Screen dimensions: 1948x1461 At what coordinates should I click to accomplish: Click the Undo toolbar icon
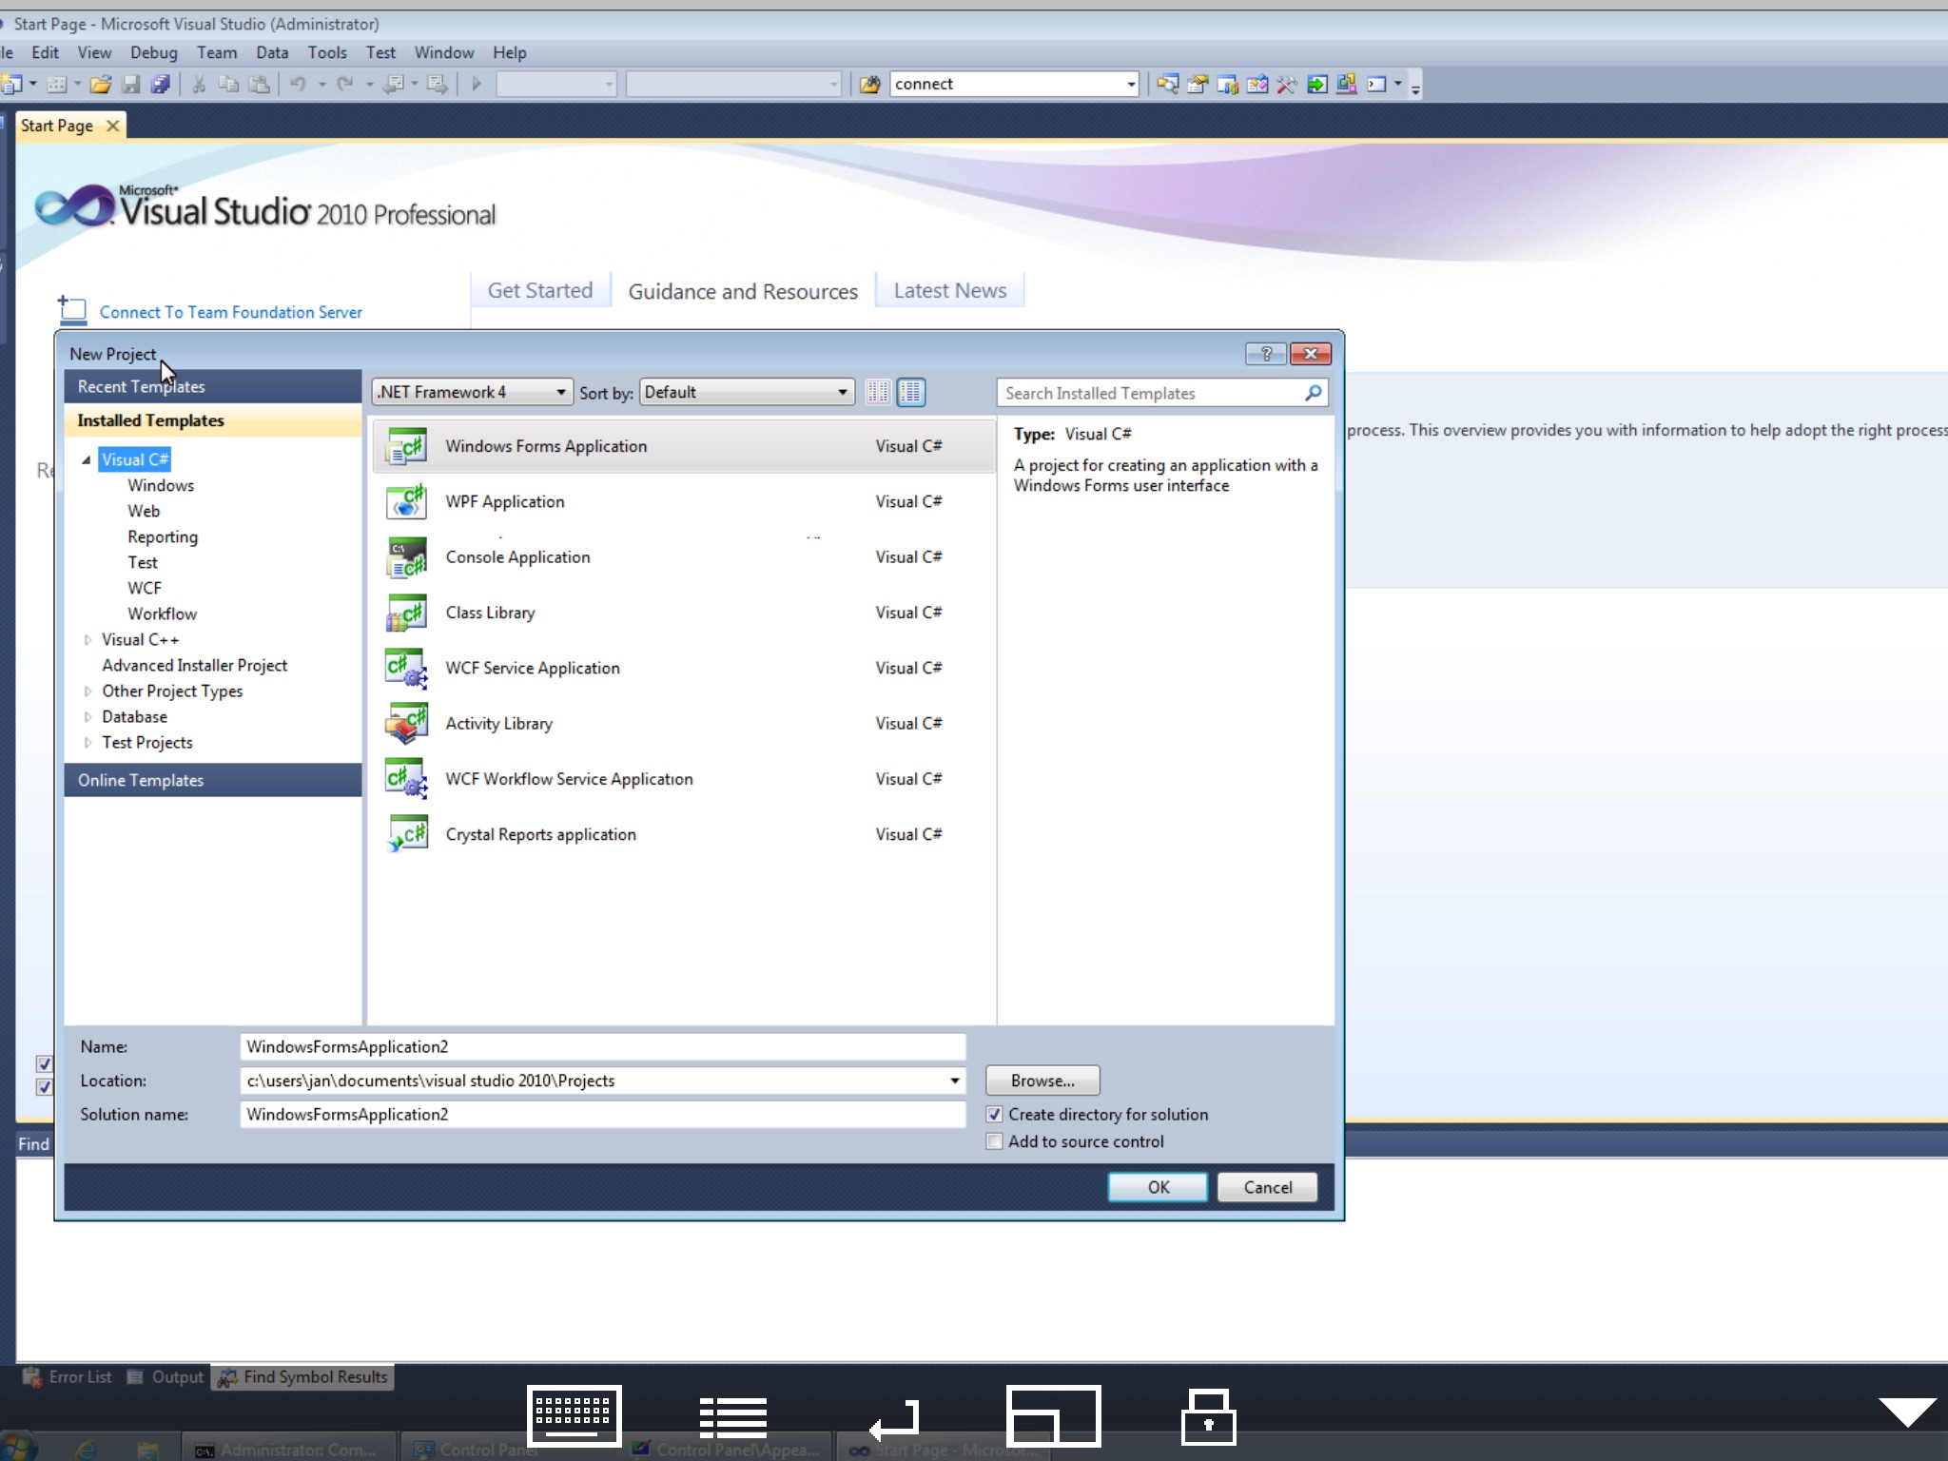(298, 84)
